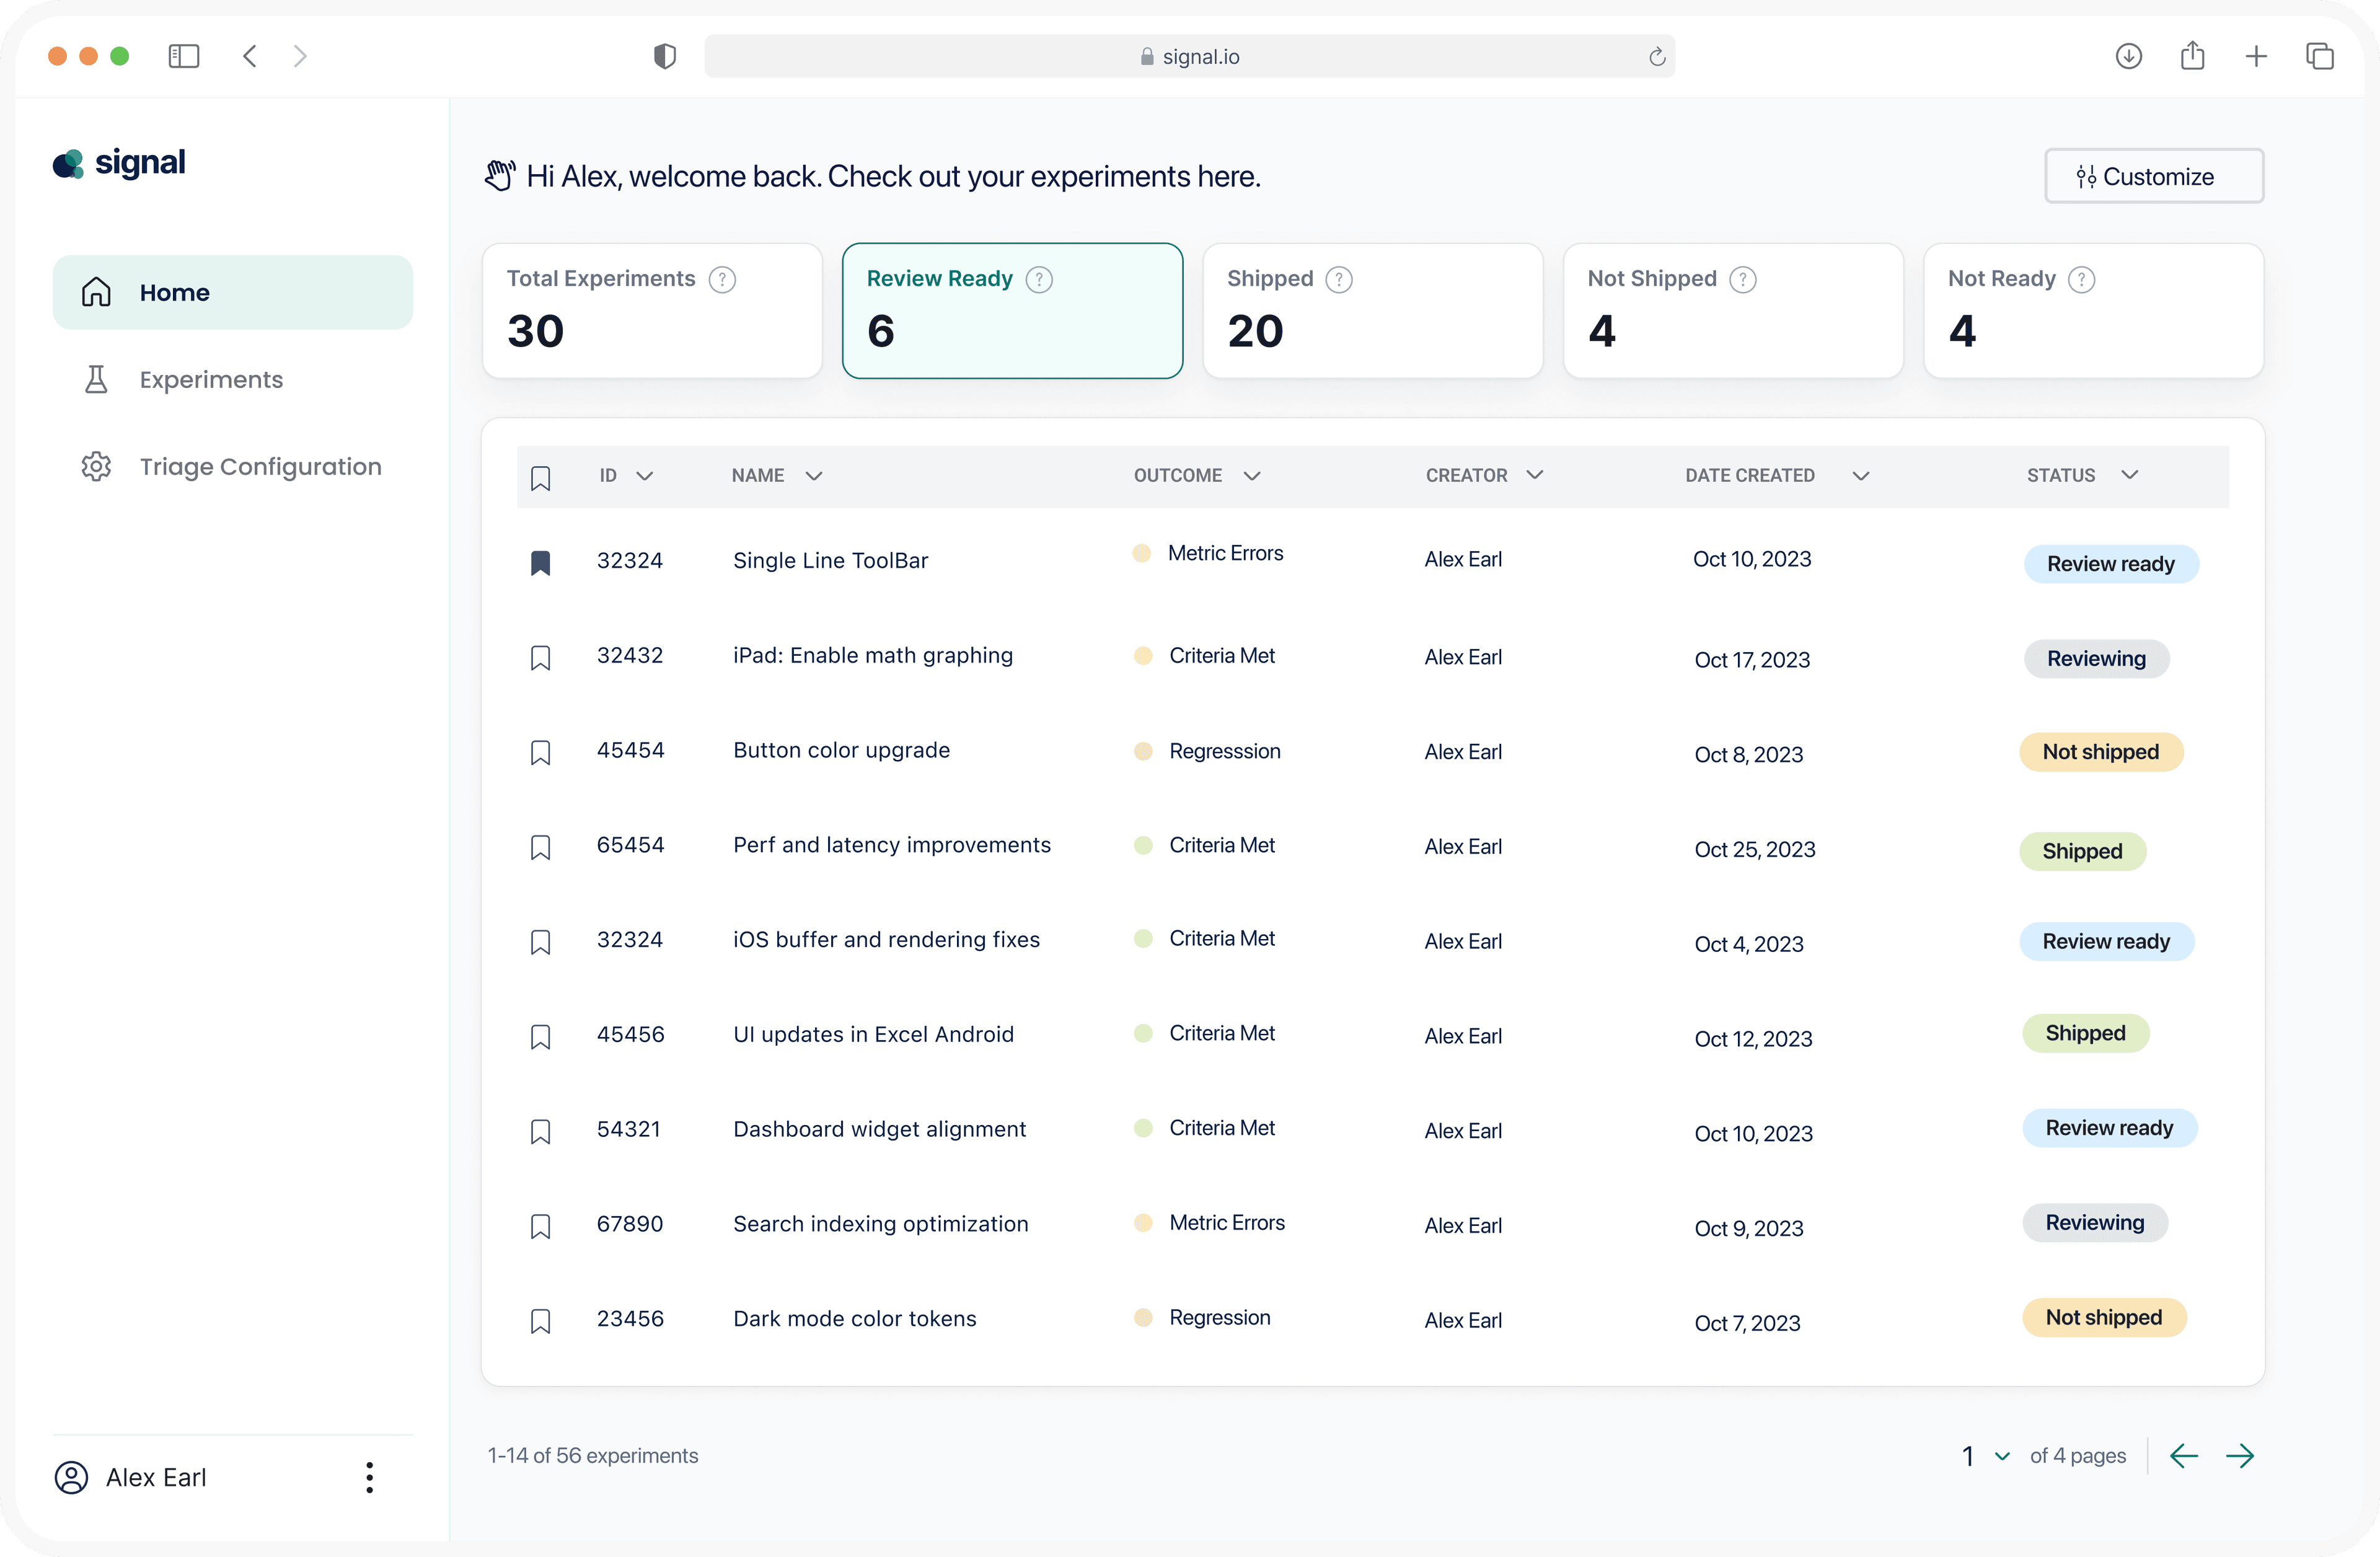Go to the previous page arrow
Image resolution: width=2380 pixels, height=1557 pixels.
click(x=2184, y=1456)
